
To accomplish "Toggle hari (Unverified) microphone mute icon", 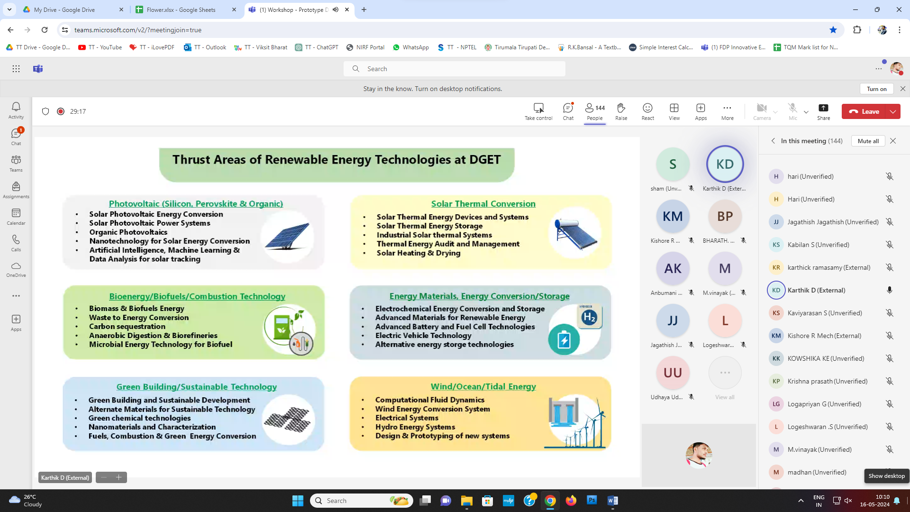I will pos(890,176).
